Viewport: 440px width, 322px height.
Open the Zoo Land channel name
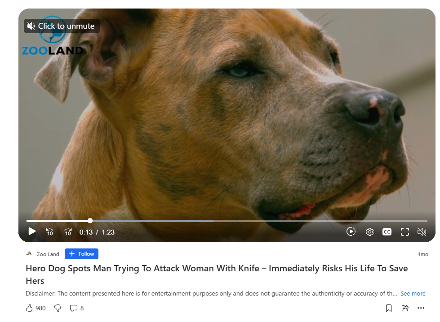(48, 254)
